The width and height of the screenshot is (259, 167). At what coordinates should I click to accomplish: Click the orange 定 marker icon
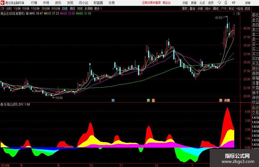(x=153, y=100)
